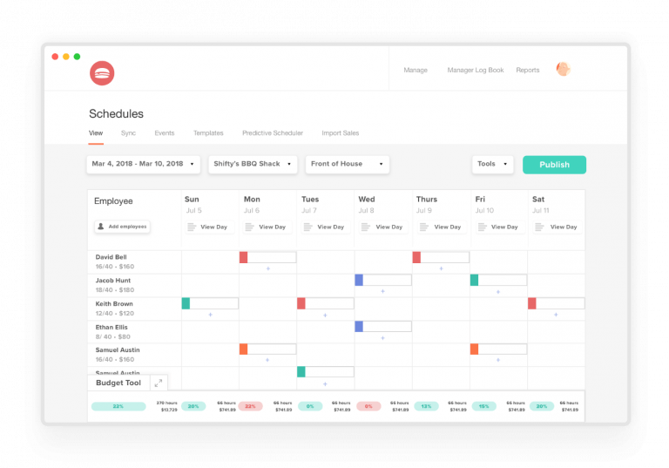Open the Manager Log Book

476,70
